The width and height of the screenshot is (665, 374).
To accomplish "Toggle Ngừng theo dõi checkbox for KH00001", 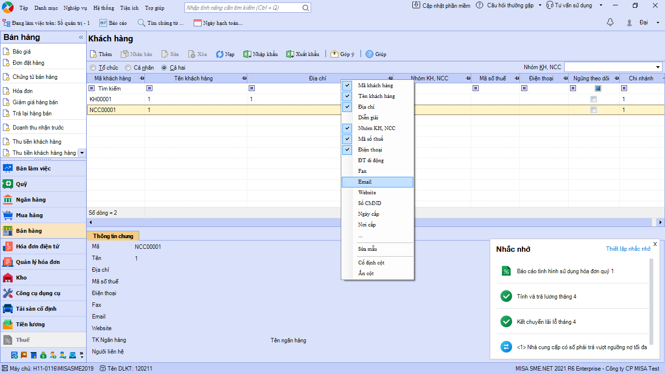I will point(593,99).
